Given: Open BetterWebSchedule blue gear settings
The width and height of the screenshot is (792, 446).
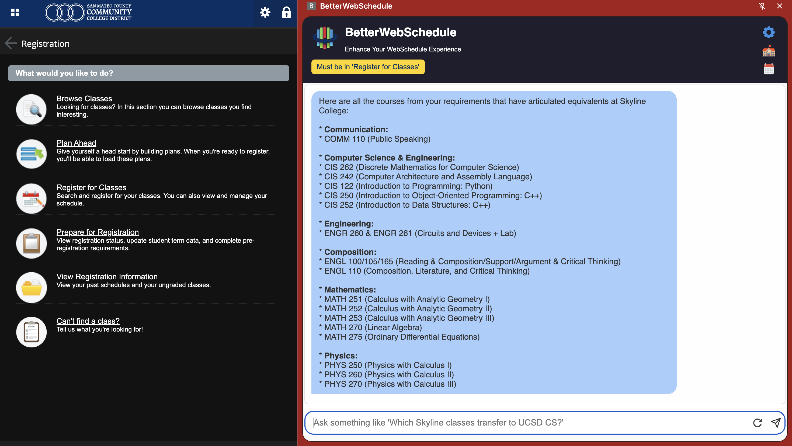Looking at the screenshot, I should click(x=768, y=32).
